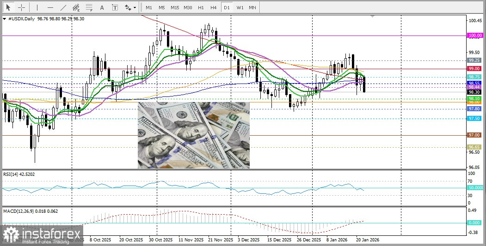Screen dimensions: 486x246
Task: Click the dollar bills image on chart
Action: pos(194,135)
